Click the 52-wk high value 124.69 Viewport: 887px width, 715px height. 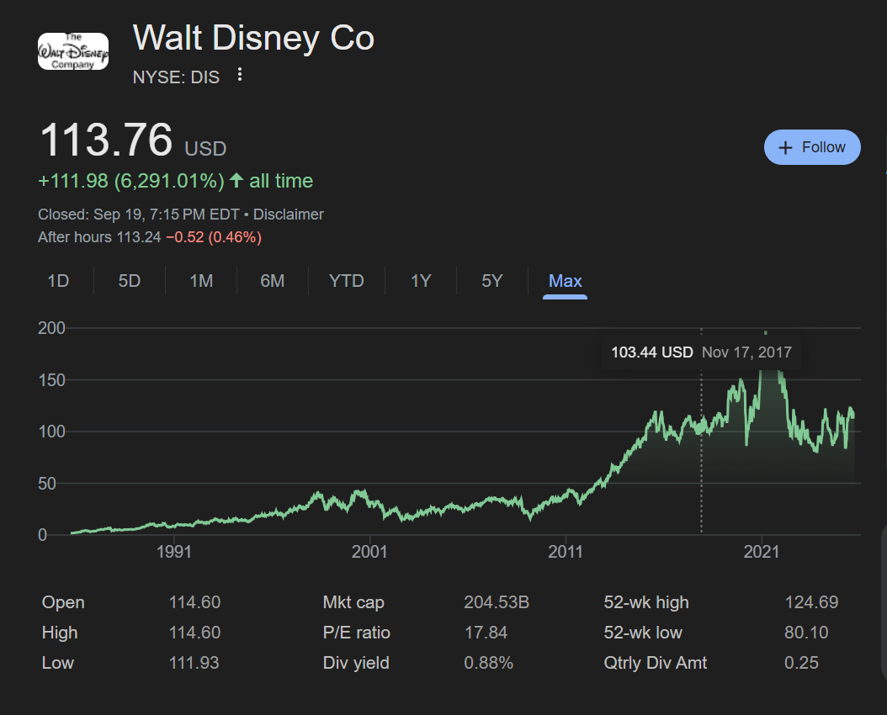click(x=811, y=602)
